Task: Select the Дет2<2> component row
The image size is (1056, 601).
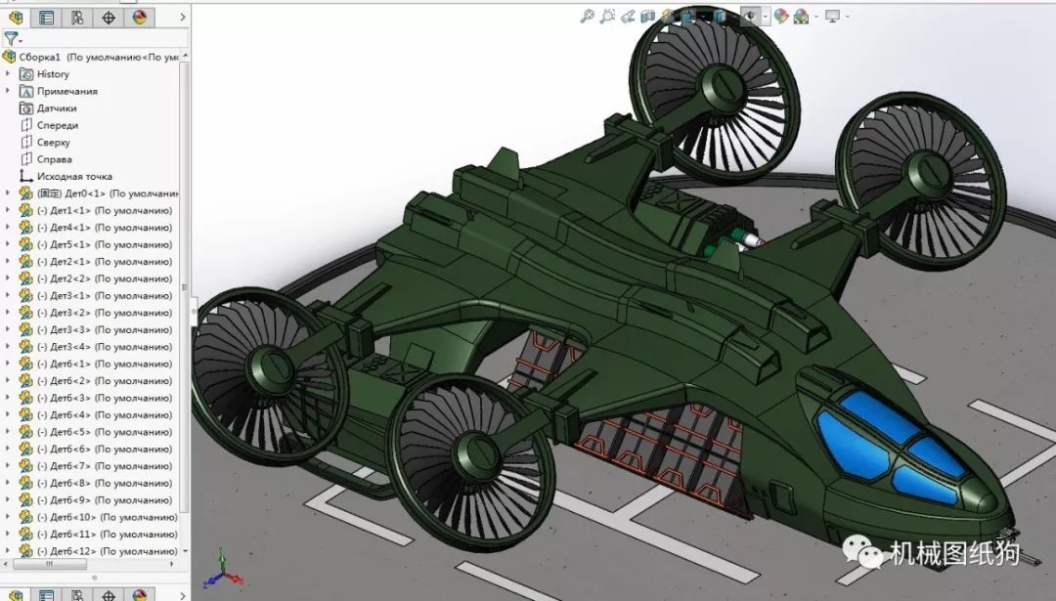Action: point(96,279)
